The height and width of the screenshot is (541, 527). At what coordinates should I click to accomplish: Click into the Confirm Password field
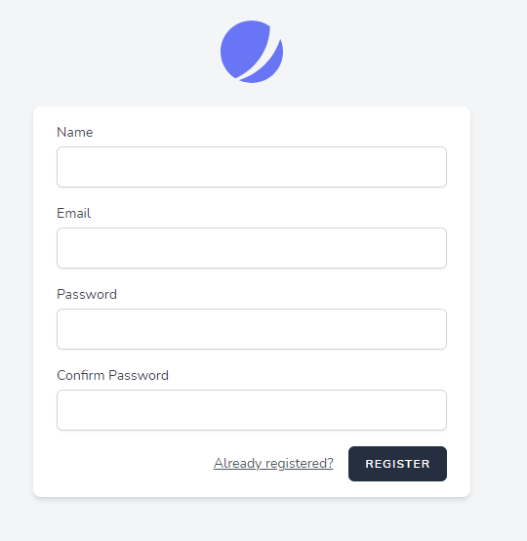pos(252,410)
